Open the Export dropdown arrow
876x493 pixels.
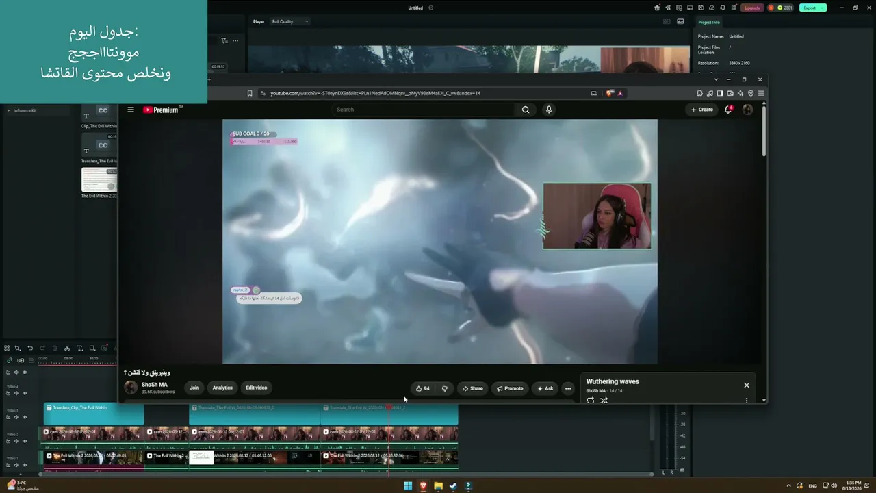pyautogui.click(x=822, y=8)
